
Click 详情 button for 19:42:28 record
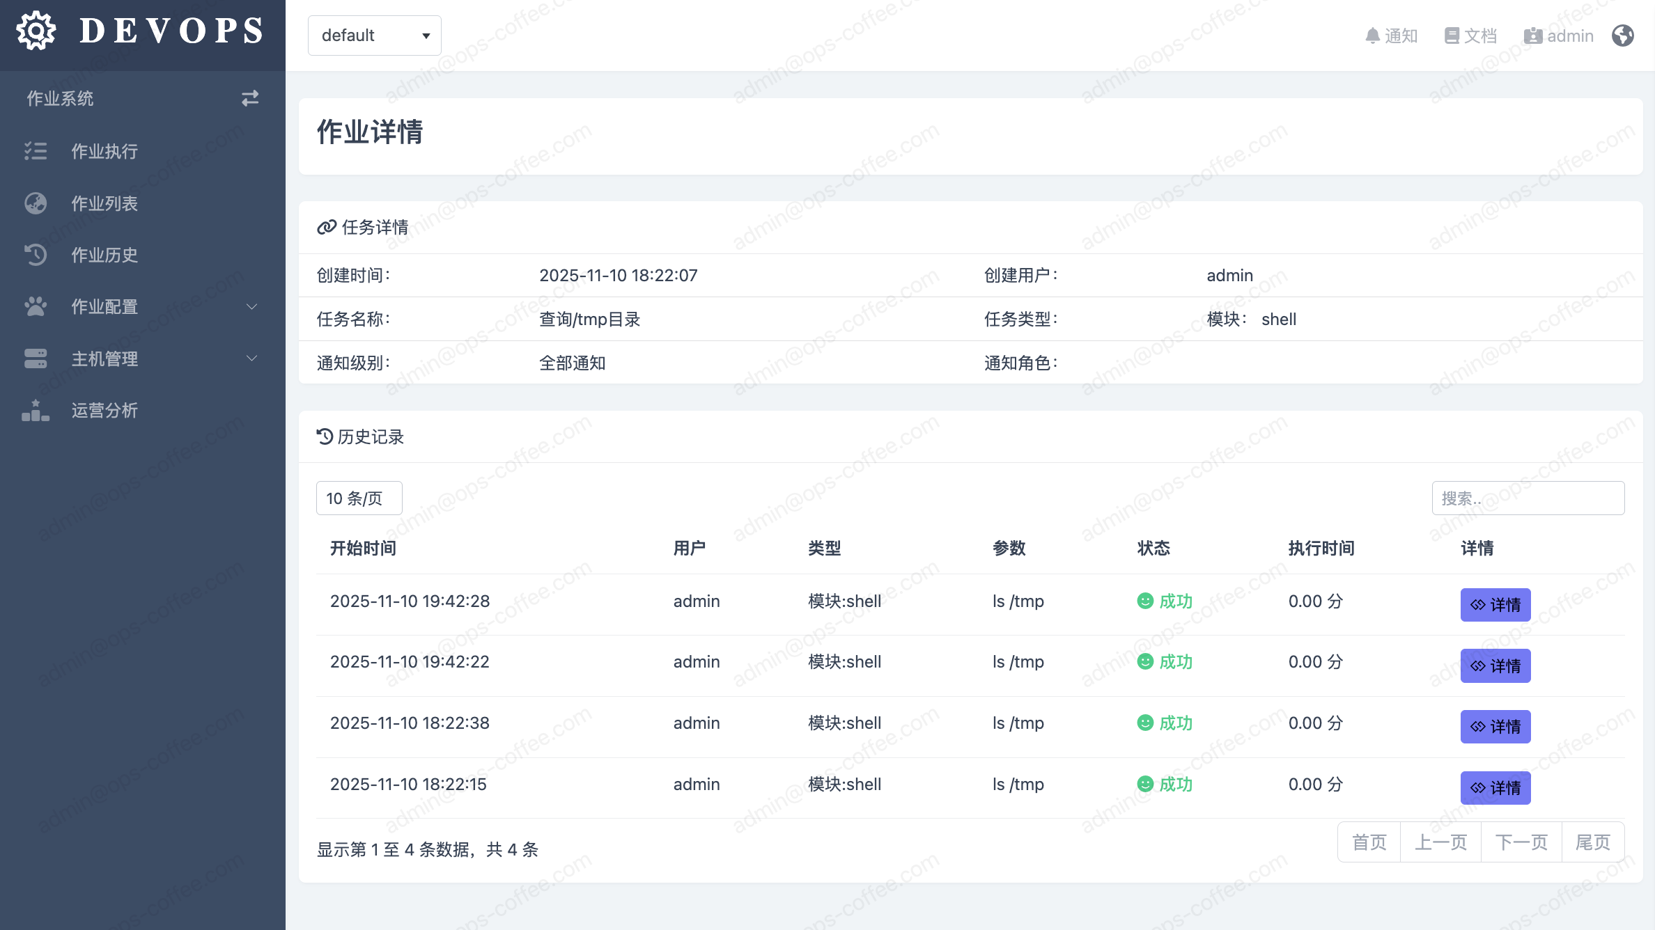click(x=1495, y=604)
